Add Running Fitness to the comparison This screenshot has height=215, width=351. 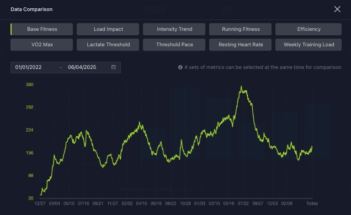(241, 29)
